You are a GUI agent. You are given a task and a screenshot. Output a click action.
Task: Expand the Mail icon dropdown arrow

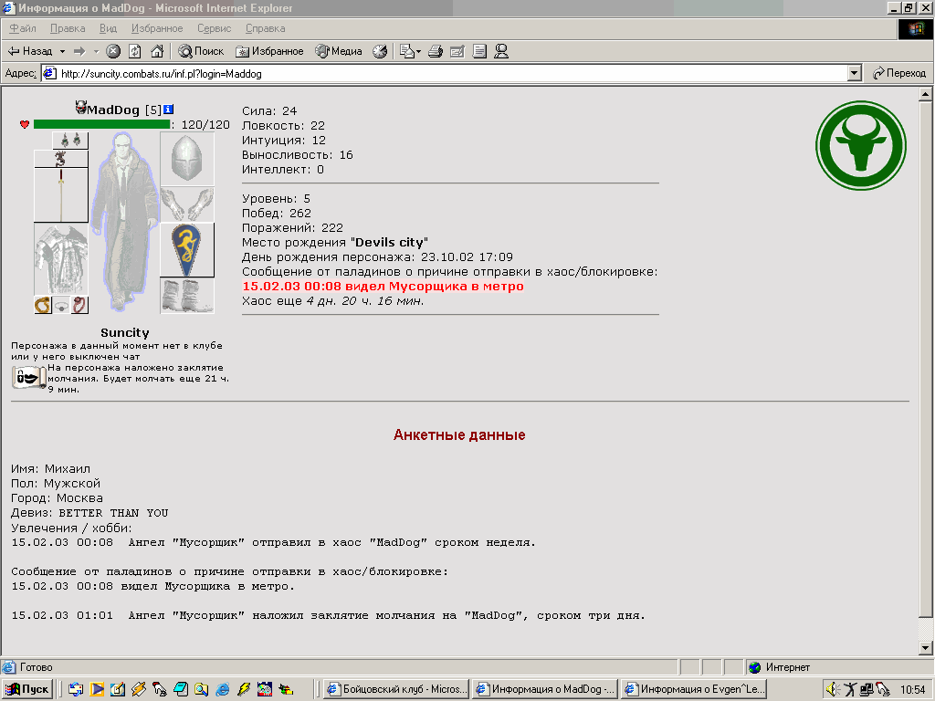pyautogui.click(x=418, y=51)
